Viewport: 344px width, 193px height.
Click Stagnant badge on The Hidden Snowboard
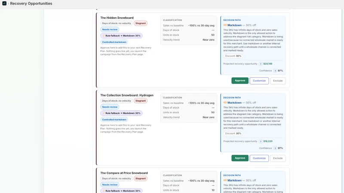click(141, 23)
